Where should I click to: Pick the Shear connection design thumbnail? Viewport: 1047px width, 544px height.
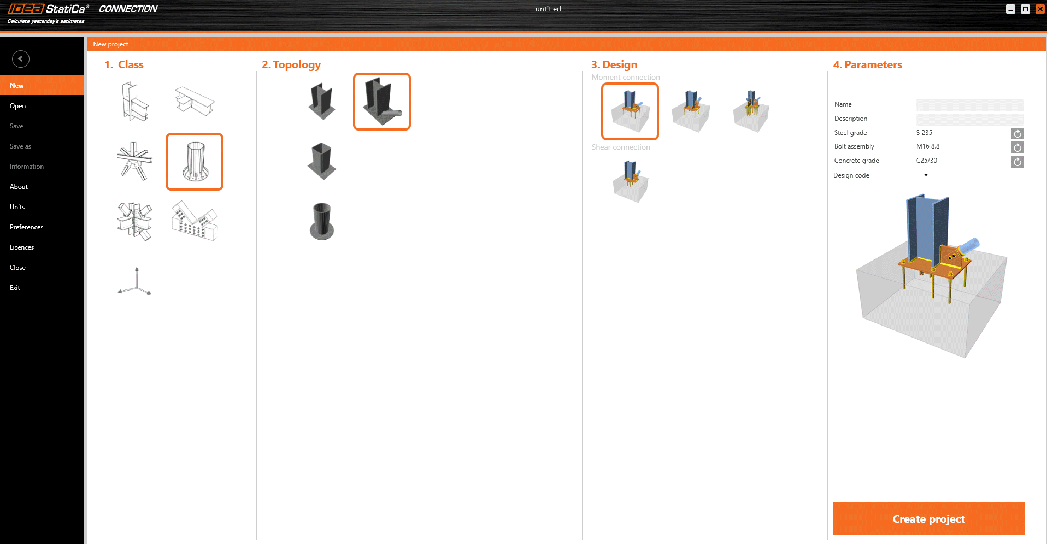630,181
